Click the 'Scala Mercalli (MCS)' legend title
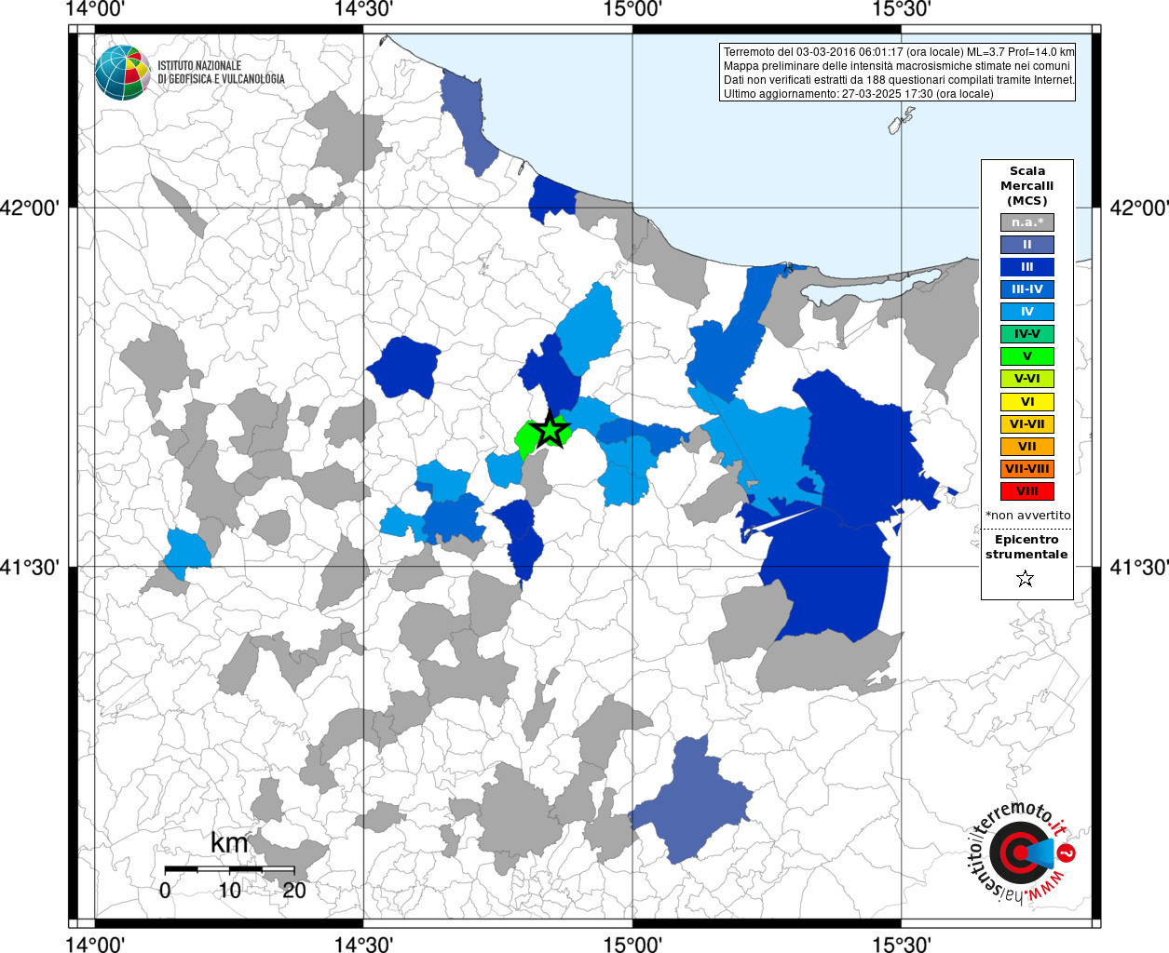Screen dimensions: 1169x953 point(1026,186)
